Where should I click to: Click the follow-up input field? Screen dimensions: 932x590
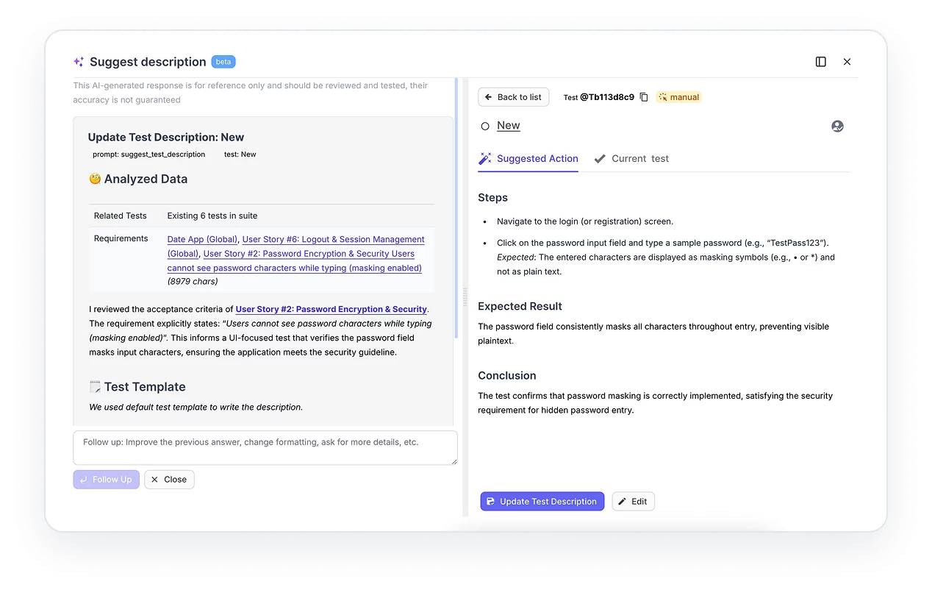tap(265, 447)
